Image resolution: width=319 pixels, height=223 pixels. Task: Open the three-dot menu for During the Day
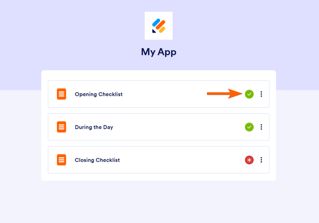click(261, 127)
